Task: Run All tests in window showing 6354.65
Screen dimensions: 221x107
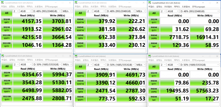Action: pos(7,66)
